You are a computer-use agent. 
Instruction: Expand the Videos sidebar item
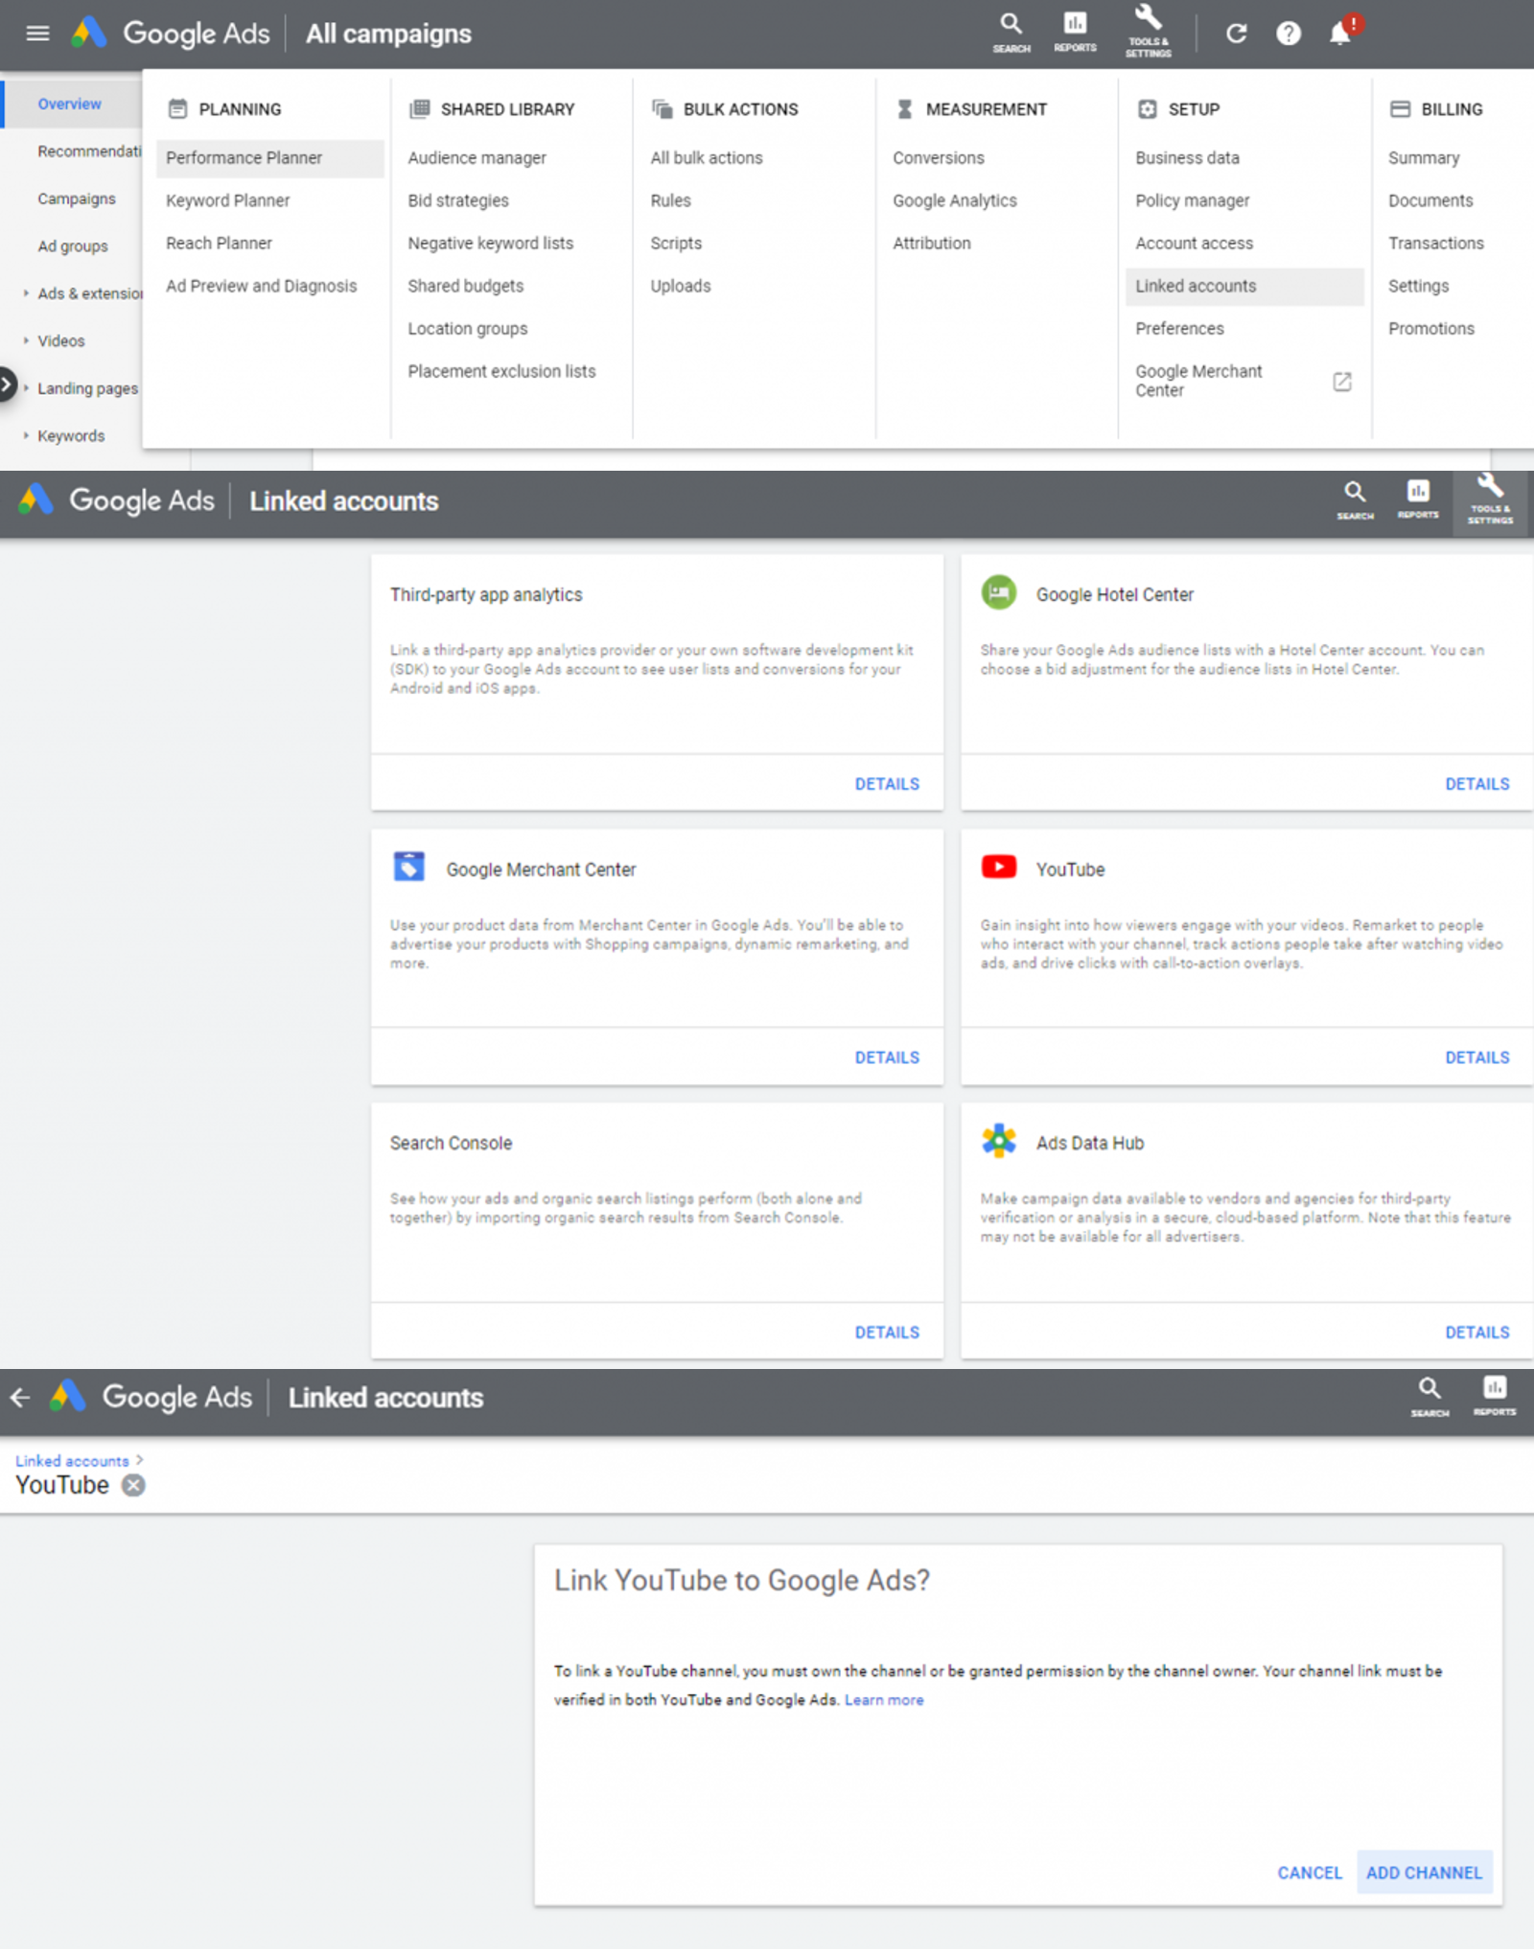(x=26, y=340)
